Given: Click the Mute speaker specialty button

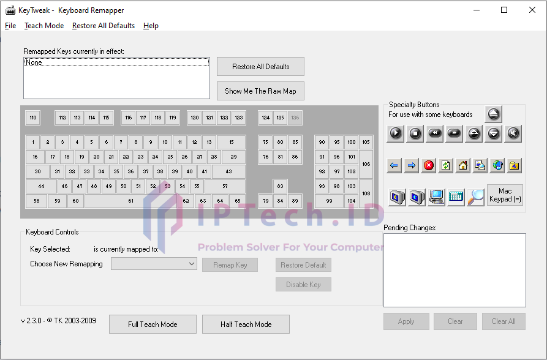Looking at the screenshot, I should (513, 133).
